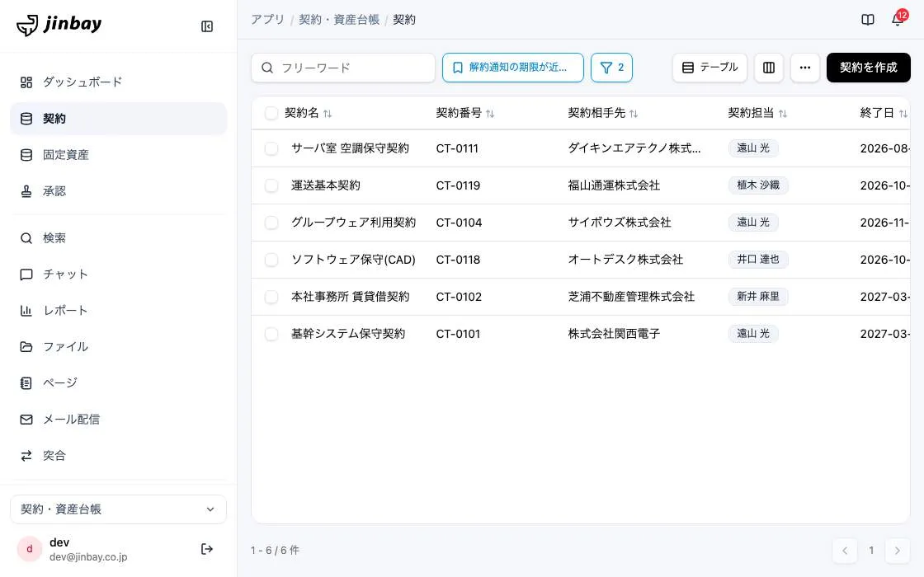Expand the 契約・資産台帳 app selector dropdown

(x=119, y=509)
